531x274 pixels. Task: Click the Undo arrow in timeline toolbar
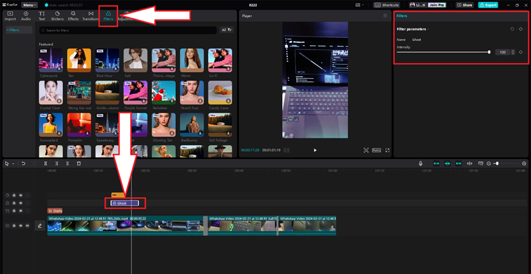pos(23,163)
